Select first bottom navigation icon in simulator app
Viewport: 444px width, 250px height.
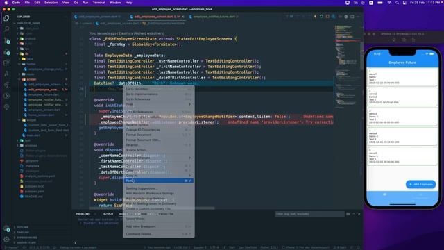pyautogui.click(x=384, y=195)
